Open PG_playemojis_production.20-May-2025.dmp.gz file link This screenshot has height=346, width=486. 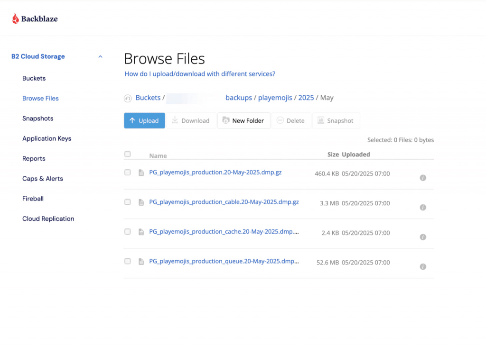[215, 173]
